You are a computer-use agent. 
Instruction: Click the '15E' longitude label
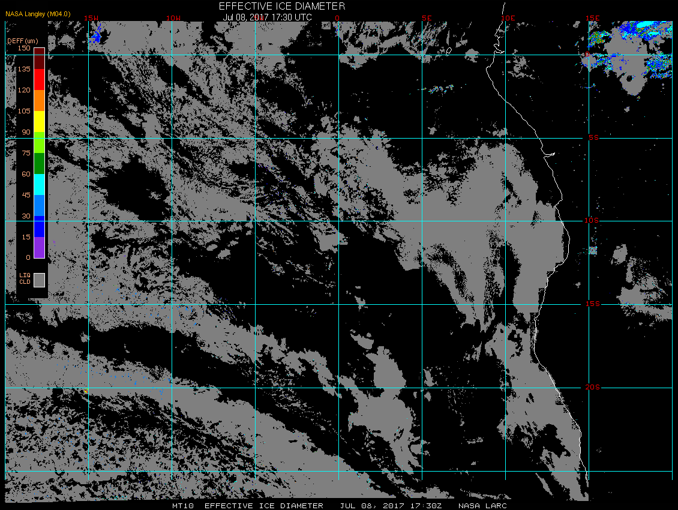[593, 18]
